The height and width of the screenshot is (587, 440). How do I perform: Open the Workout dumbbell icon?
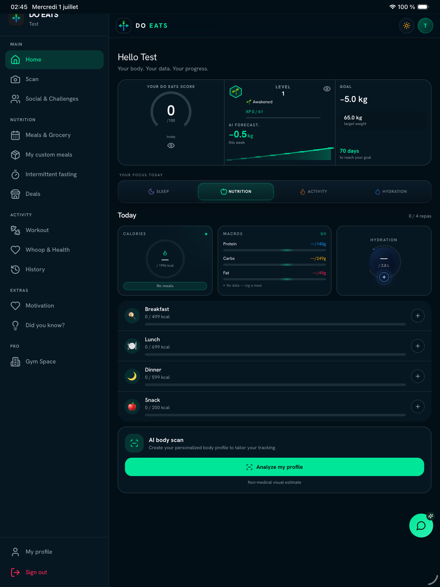[x=15, y=230]
